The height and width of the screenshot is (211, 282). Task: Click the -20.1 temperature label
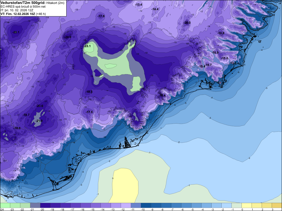point(16,32)
